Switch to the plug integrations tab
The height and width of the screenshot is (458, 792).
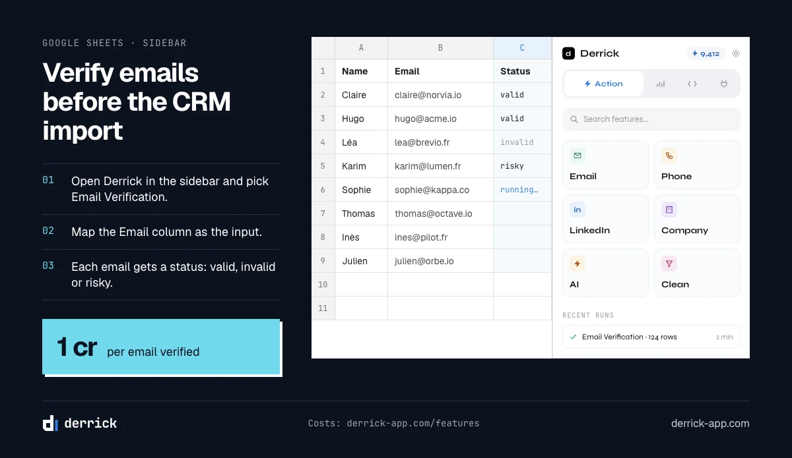point(723,84)
